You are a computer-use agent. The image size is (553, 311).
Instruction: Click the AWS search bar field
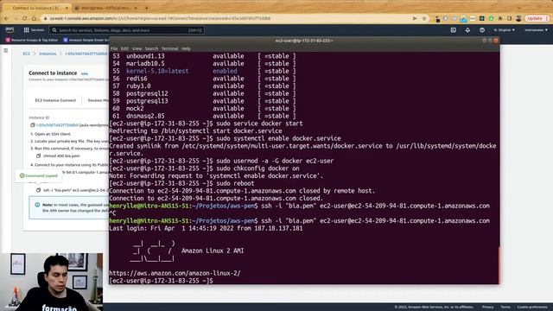pyautogui.click(x=127, y=30)
